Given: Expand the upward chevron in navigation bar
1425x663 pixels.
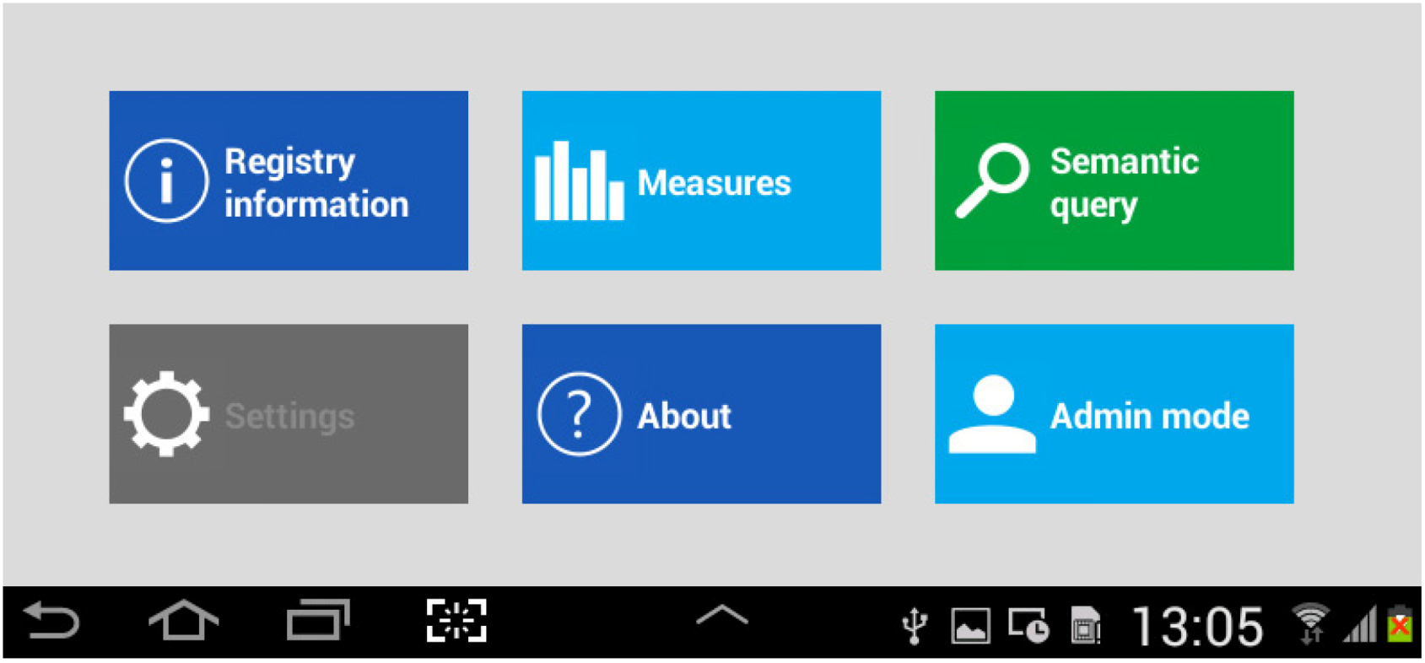Looking at the screenshot, I should click(x=722, y=617).
